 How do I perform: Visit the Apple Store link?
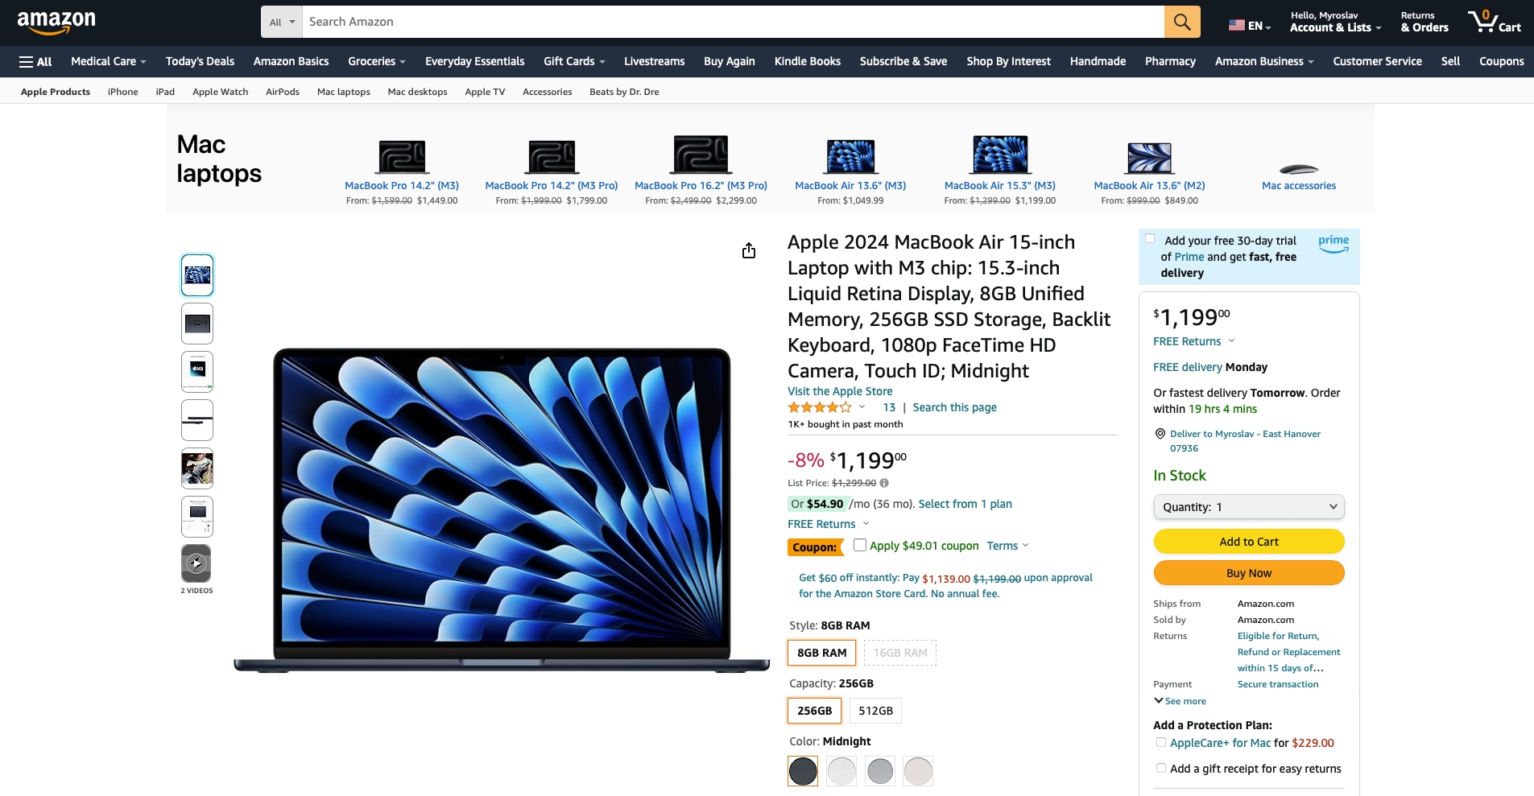(x=840, y=391)
